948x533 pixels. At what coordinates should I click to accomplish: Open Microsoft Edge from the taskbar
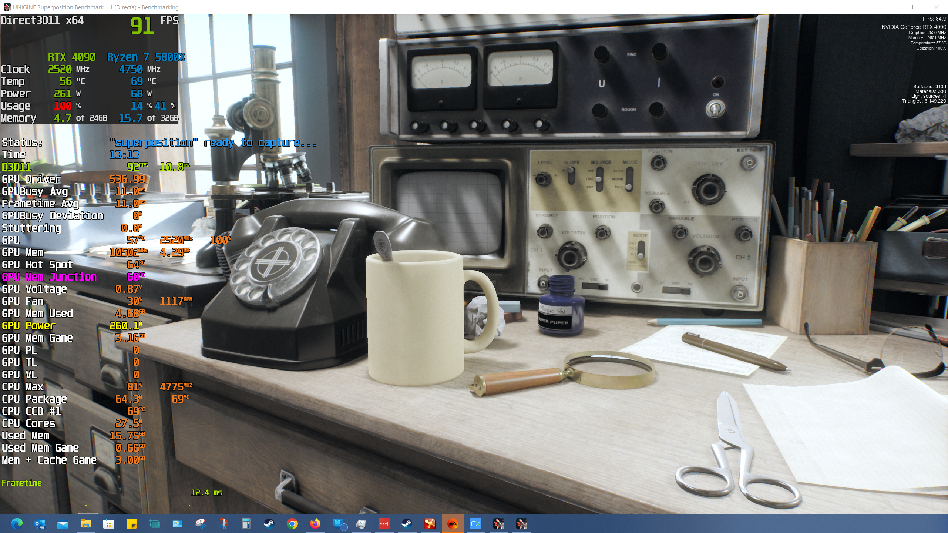[x=17, y=524]
